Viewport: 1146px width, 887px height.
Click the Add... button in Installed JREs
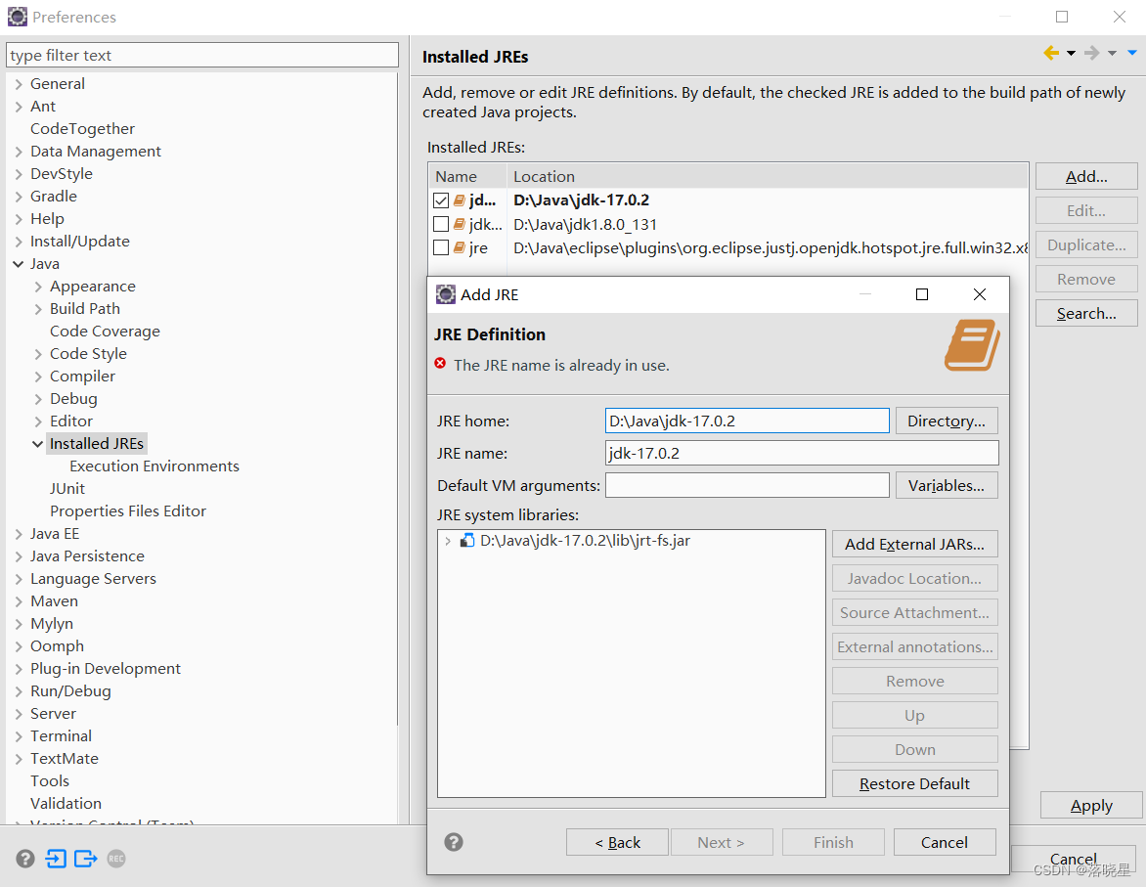[x=1086, y=176]
